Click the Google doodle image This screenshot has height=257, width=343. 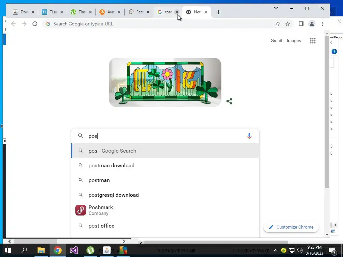point(165,82)
